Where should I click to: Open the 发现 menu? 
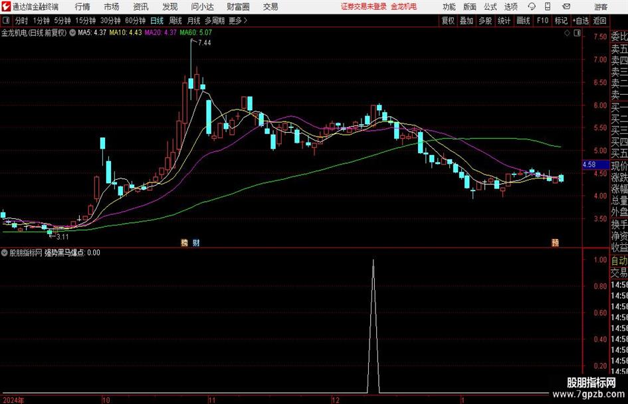[170, 7]
